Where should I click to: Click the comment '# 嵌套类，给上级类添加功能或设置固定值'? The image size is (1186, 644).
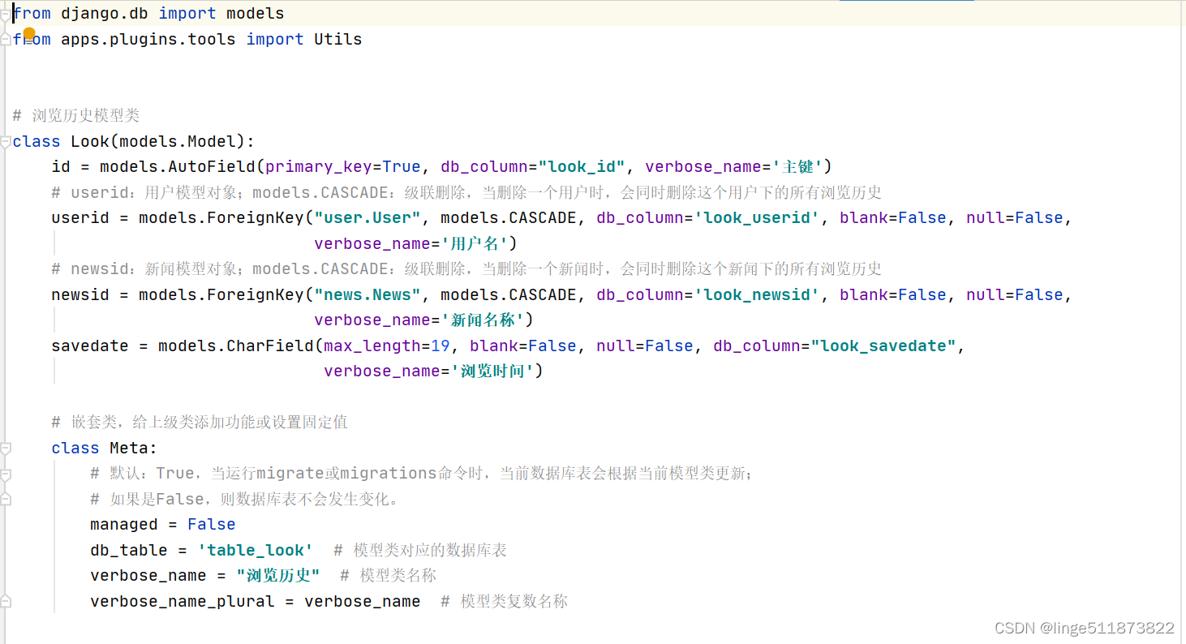(200, 422)
